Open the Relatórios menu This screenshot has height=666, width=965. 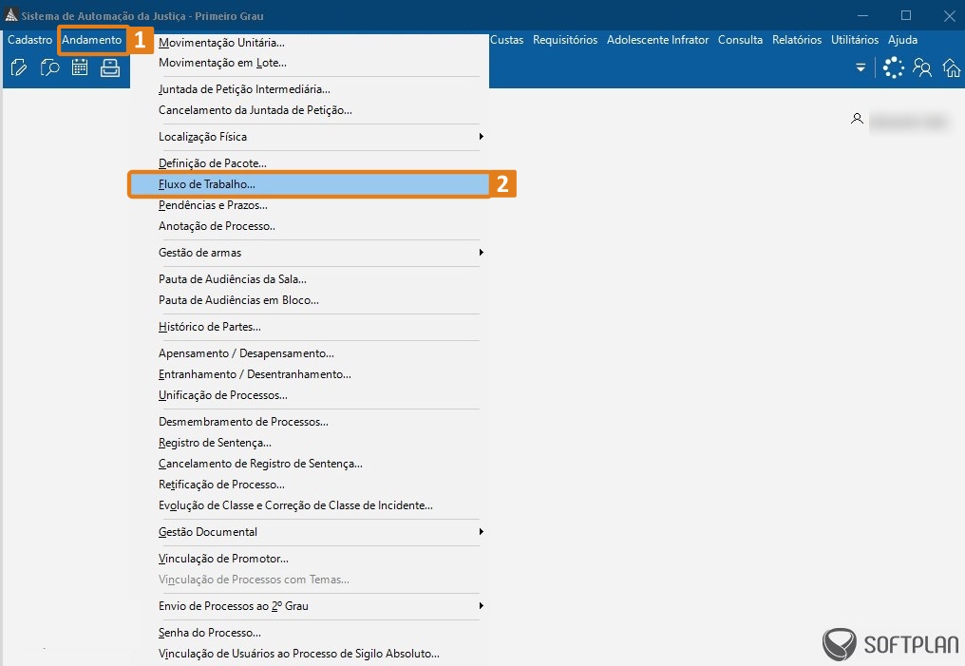796,40
